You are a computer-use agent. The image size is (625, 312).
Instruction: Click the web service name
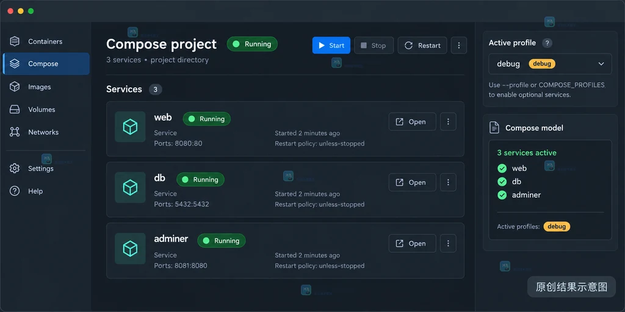pyautogui.click(x=163, y=118)
